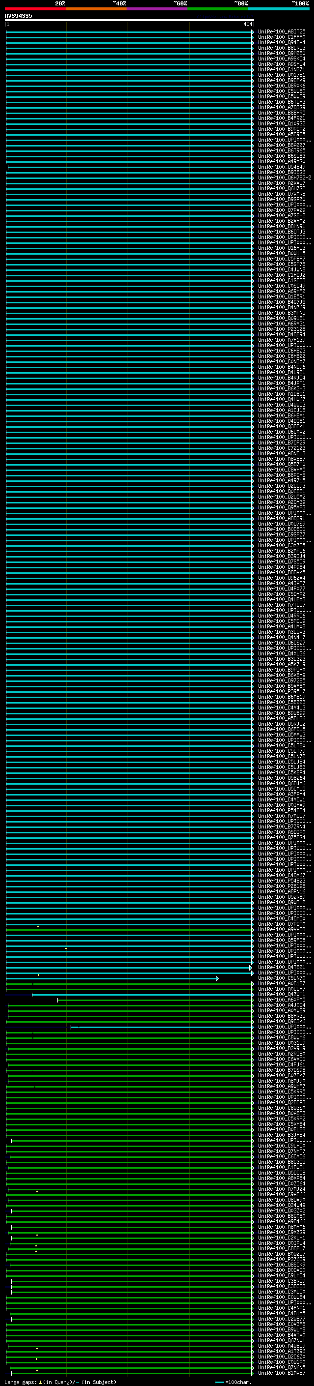314x1386 pixels.
Task: Select the UniRef100_A1CJ18 label
Action: coord(282,411)
